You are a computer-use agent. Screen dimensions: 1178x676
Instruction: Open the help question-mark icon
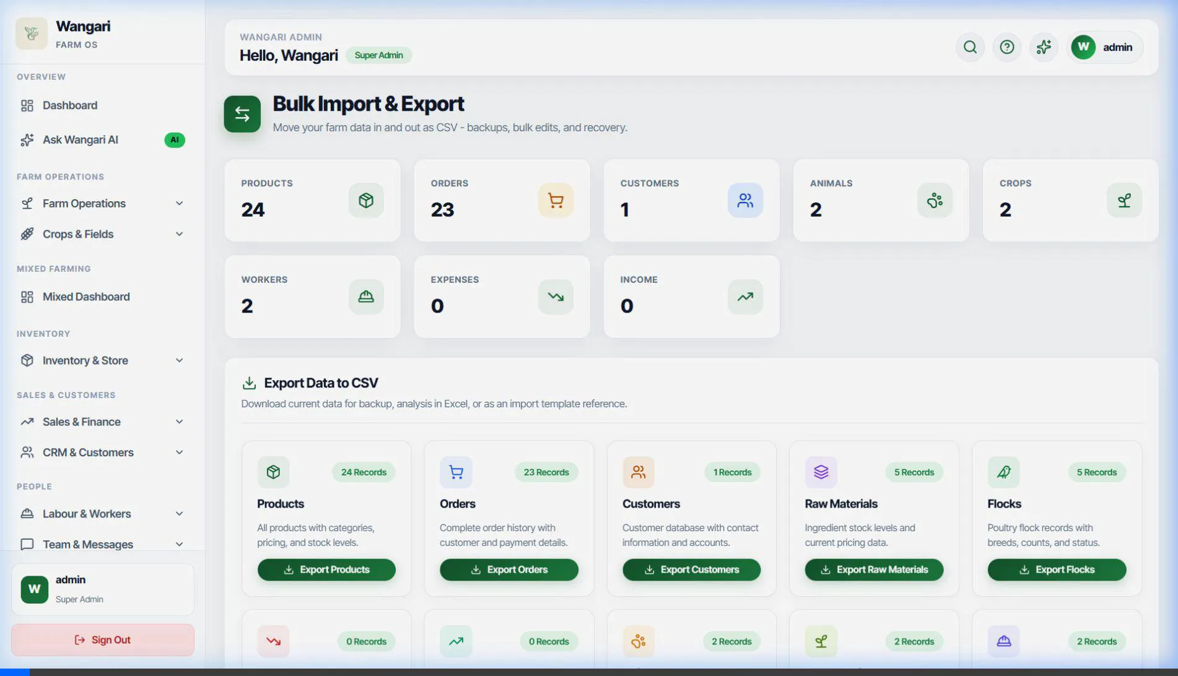(x=1007, y=47)
